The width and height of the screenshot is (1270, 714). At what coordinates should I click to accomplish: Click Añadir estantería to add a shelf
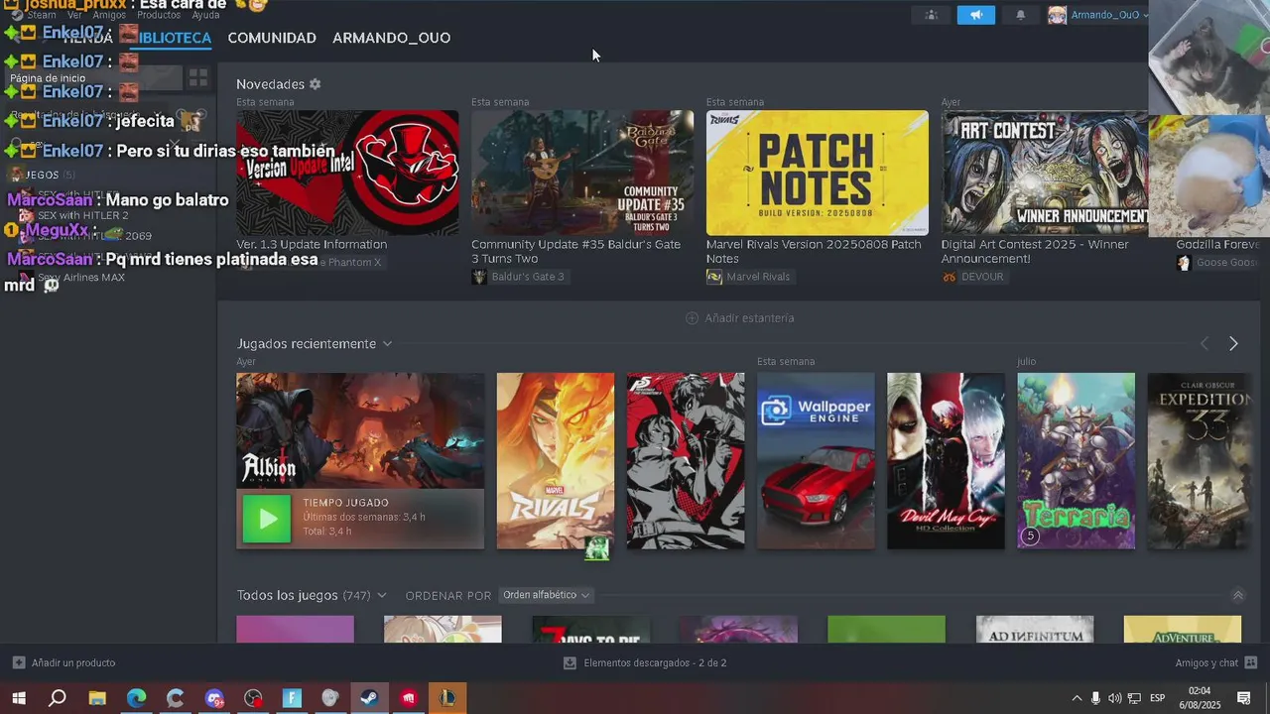[740, 318]
